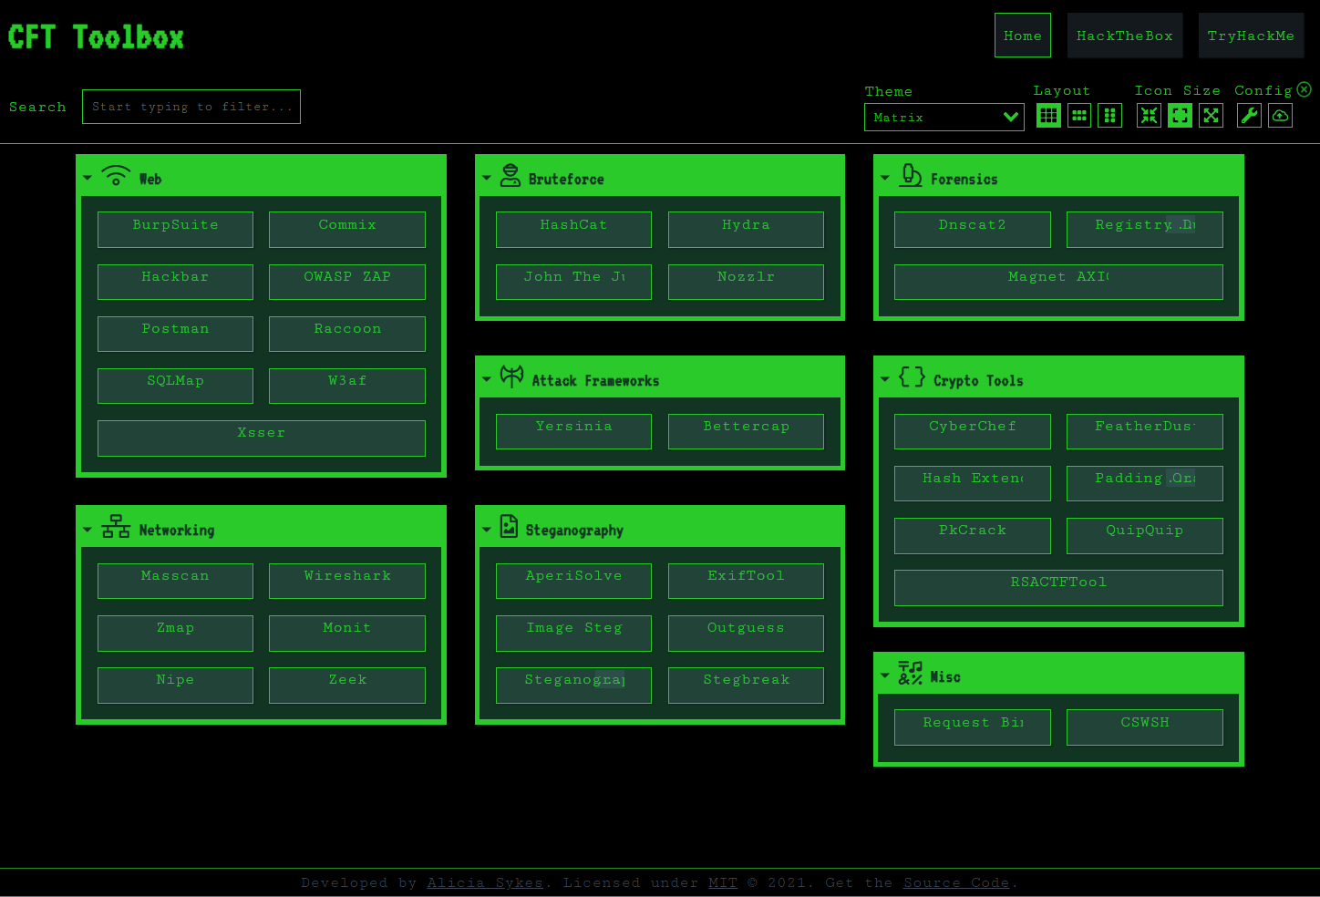Open the AperiSolve tile

(573, 581)
